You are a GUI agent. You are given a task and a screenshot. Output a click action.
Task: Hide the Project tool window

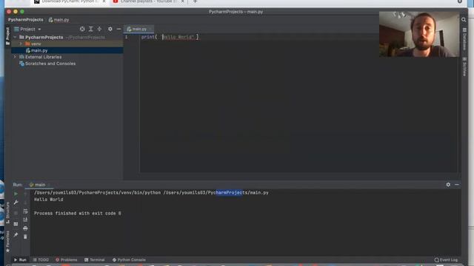pyautogui.click(x=118, y=29)
